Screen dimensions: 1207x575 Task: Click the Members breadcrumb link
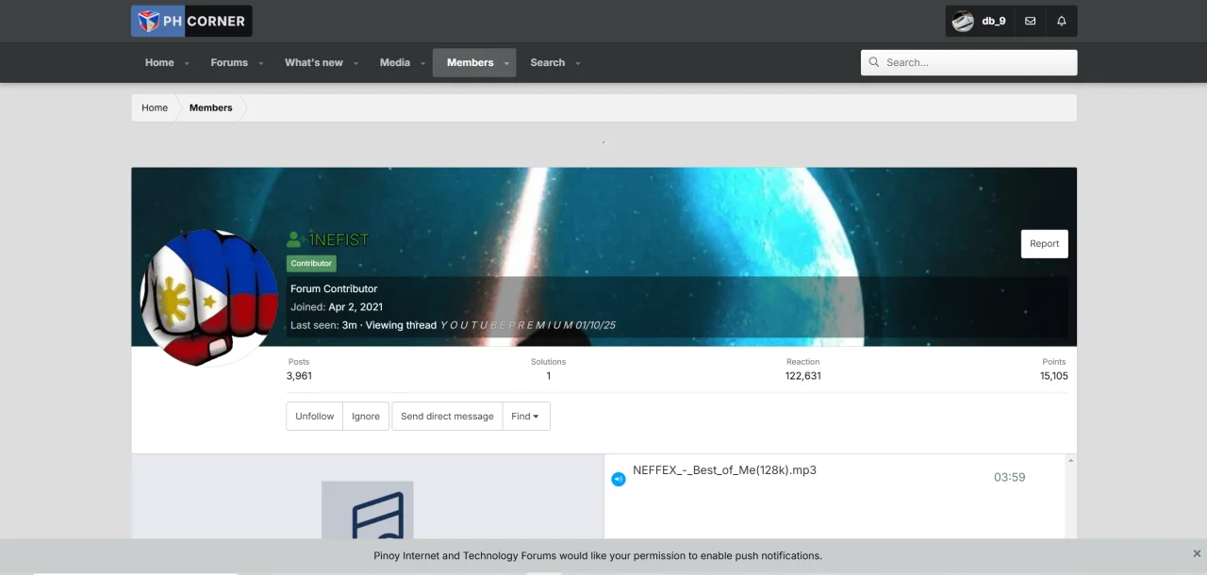click(210, 107)
